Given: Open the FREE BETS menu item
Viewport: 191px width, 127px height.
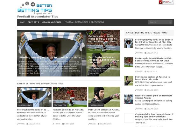Looking at the screenshot, I should coord(33,22).
